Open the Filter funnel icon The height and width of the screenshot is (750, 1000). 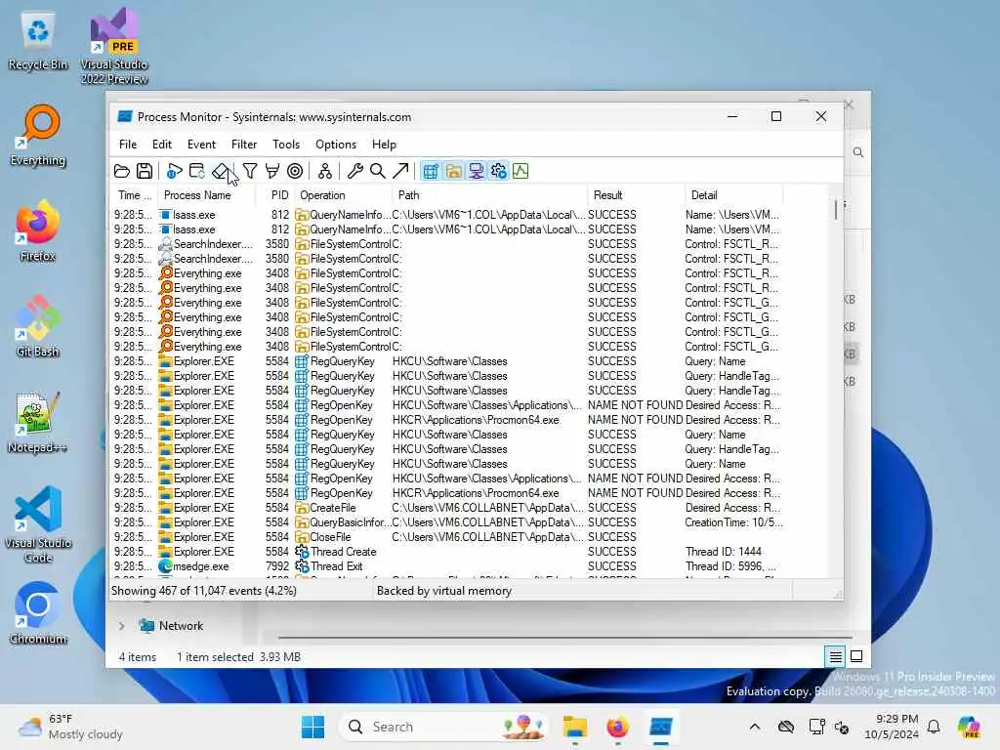(250, 171)
